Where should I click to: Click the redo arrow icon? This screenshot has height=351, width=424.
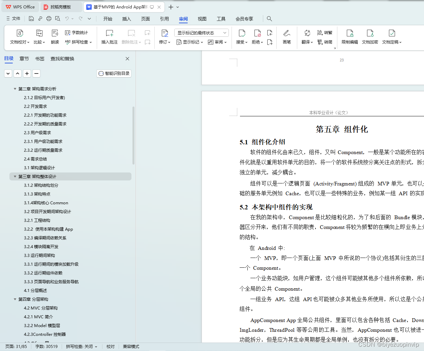tap(81, 19)
